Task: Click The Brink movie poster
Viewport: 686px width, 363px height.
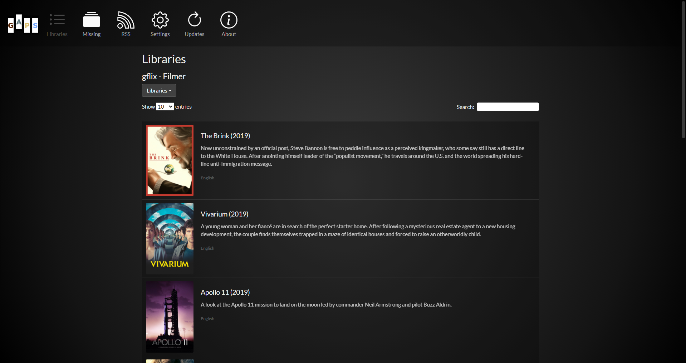Action: (x=170, y=160)
